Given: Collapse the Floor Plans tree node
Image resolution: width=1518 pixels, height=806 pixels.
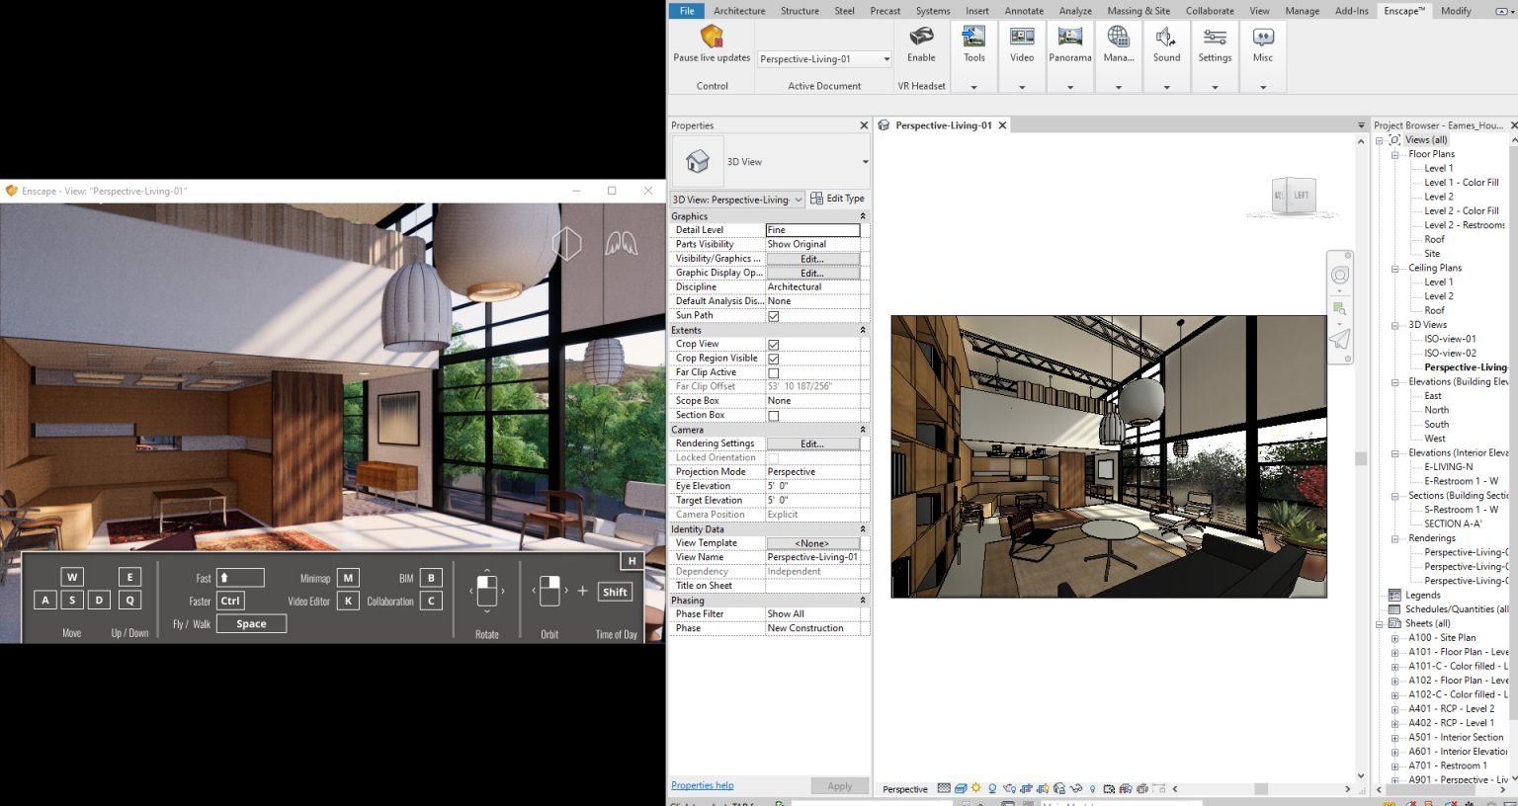Looking at the screenshot, I should tap(1395, 155).
